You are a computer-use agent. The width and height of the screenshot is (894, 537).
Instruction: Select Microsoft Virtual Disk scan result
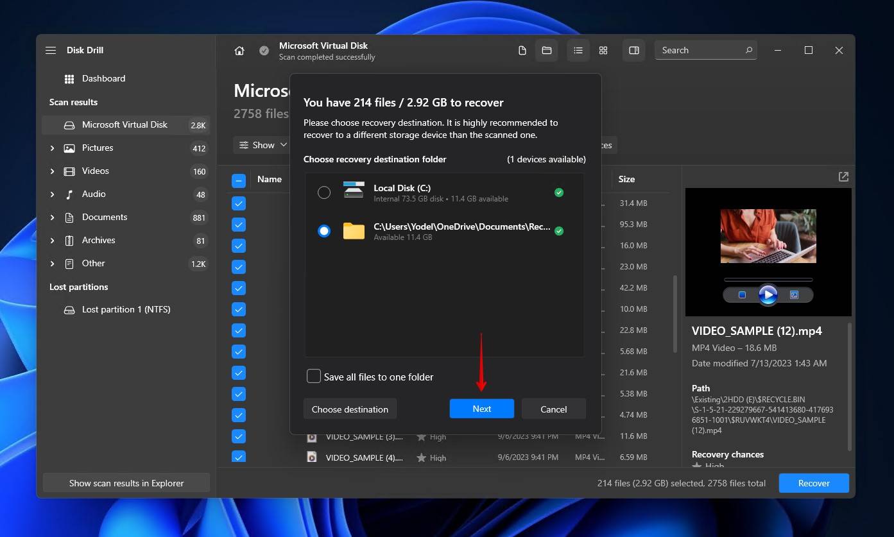click(x=125, y=124)
